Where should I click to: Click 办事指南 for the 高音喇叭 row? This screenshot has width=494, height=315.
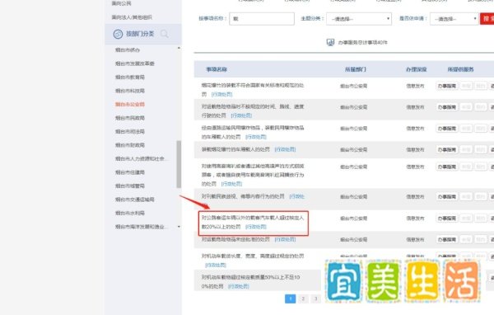click(447, 167)
